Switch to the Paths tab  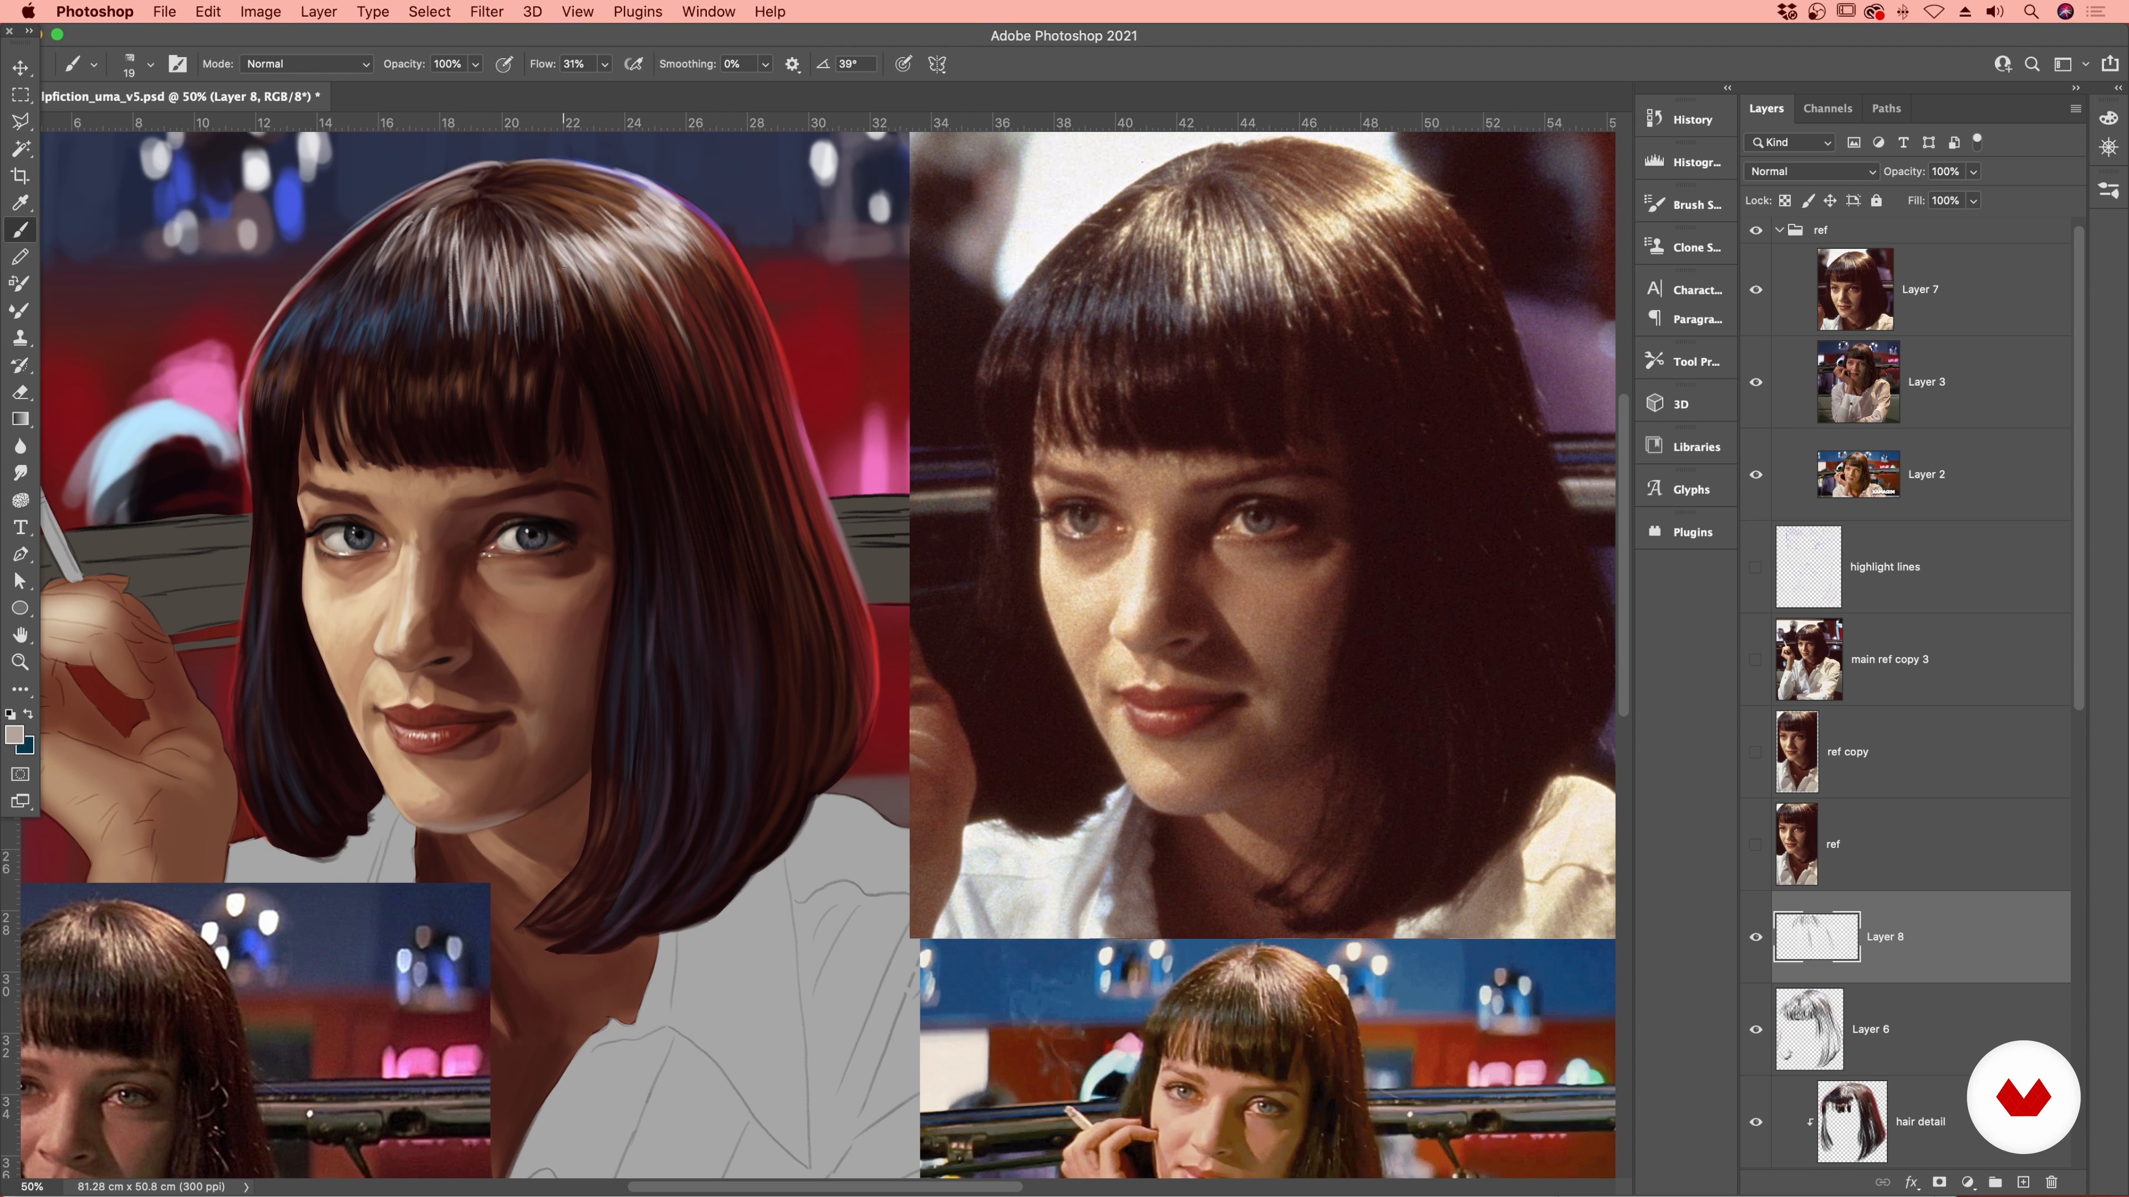click(x=1886, y=108)
